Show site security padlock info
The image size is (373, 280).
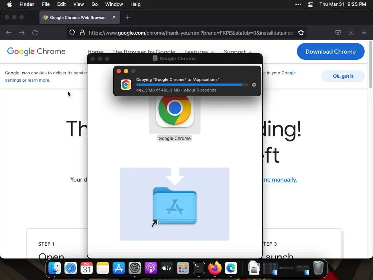(x=82, y=32)
